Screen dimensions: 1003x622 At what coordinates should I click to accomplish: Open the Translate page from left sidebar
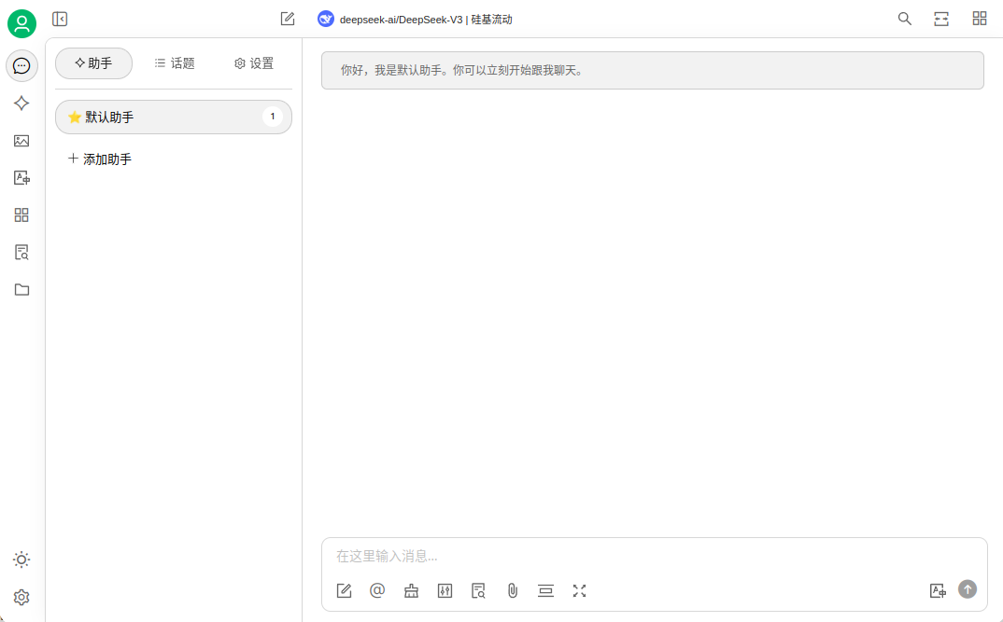pos(21,178)
